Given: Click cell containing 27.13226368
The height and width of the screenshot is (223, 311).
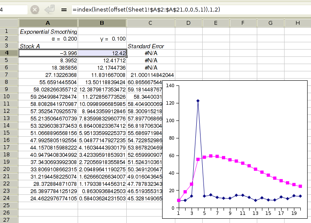Looking at the screenshot, I should tap(48, 75).
